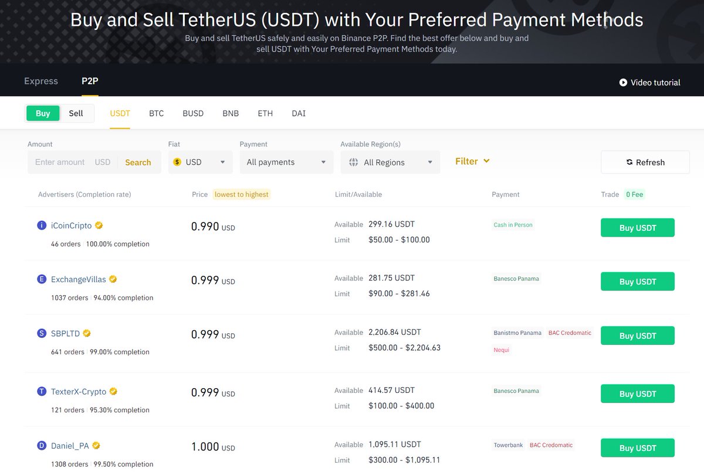
Task: Switch to Buy mode
Action: 43,113
